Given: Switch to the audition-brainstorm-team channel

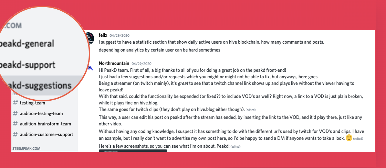Looking at the screenshot, I should (x=45, y=124).
